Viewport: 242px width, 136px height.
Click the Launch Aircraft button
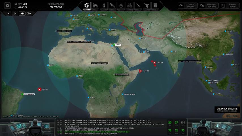tap(187, 5)
